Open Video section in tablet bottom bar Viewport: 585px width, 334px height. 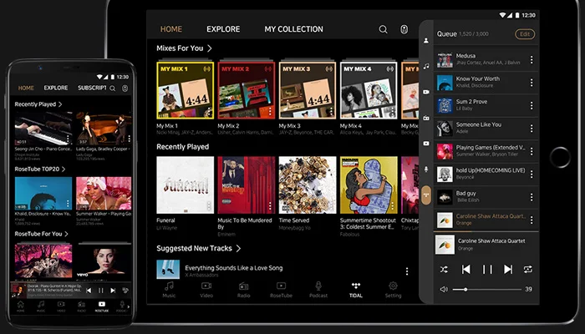tap(206, 289)
